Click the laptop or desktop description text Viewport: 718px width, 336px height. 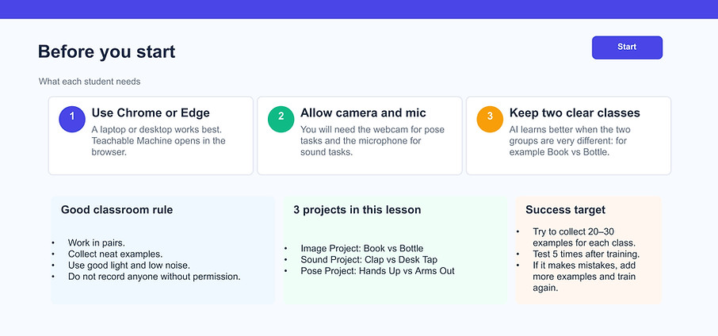[158, 140]
